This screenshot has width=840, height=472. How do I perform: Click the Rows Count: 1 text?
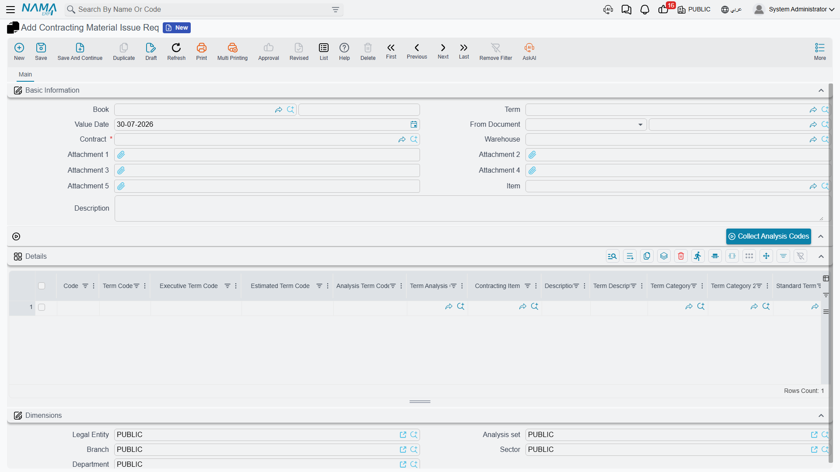pos(804,391)
